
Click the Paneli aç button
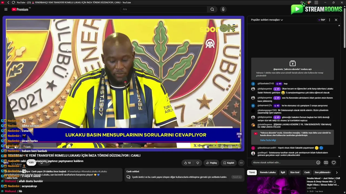pyautogui.click(x=237, y=177)
